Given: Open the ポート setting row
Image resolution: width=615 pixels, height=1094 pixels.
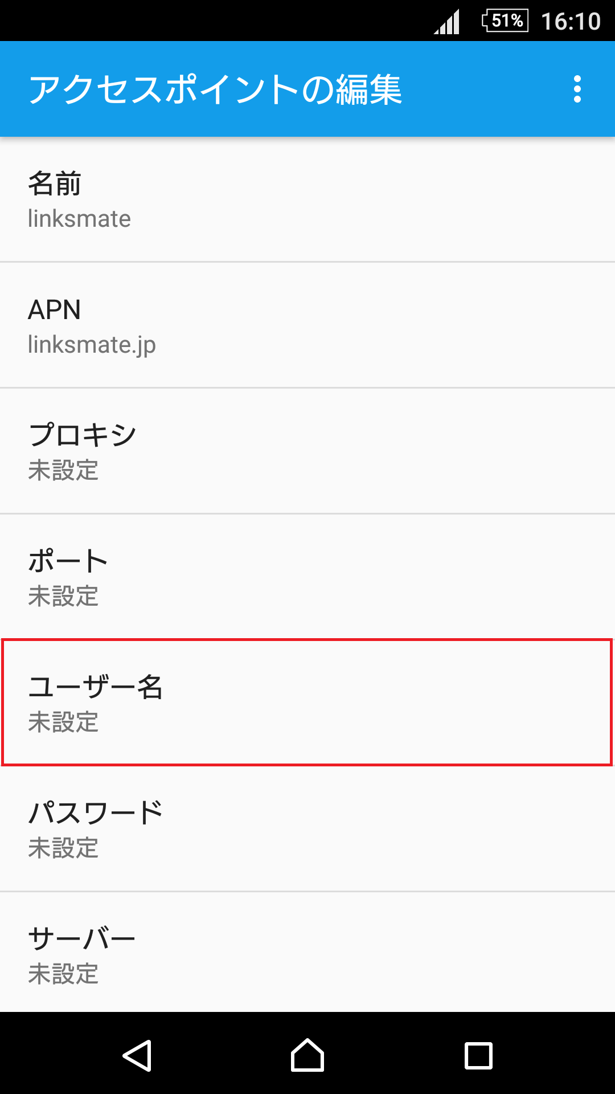Looking at the screenshot, I should point(307,577).
